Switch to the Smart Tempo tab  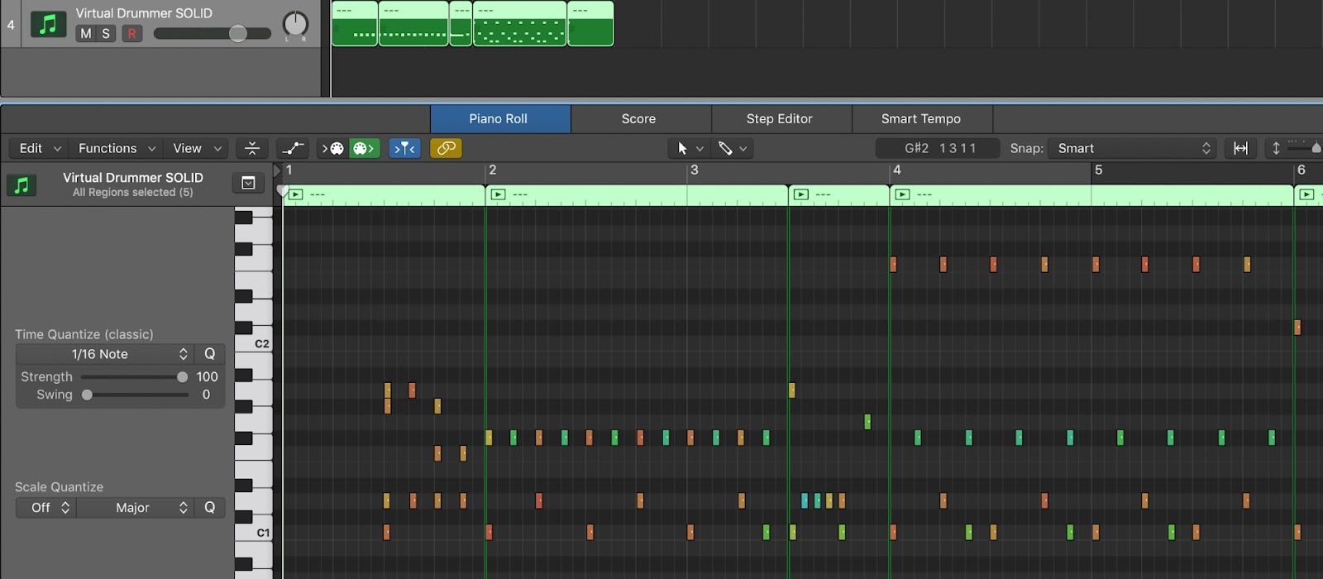pyautogui.click(x=920, y=118)
